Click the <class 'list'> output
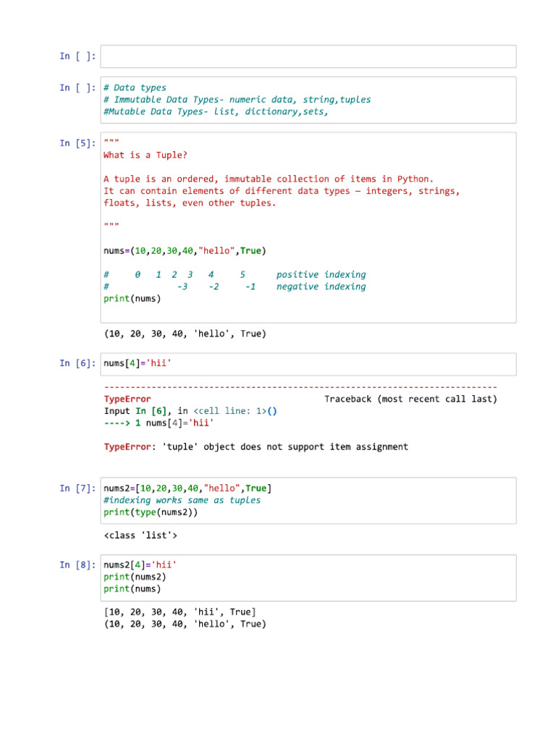 coord(140,535)
